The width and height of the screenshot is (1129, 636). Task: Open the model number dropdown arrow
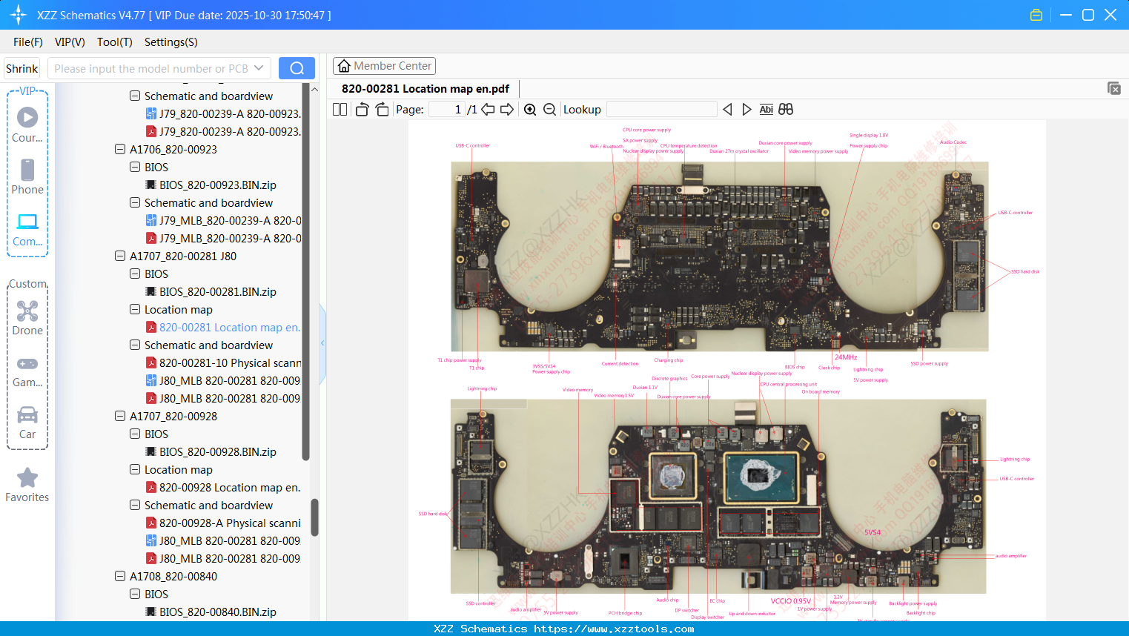(259, 68)
